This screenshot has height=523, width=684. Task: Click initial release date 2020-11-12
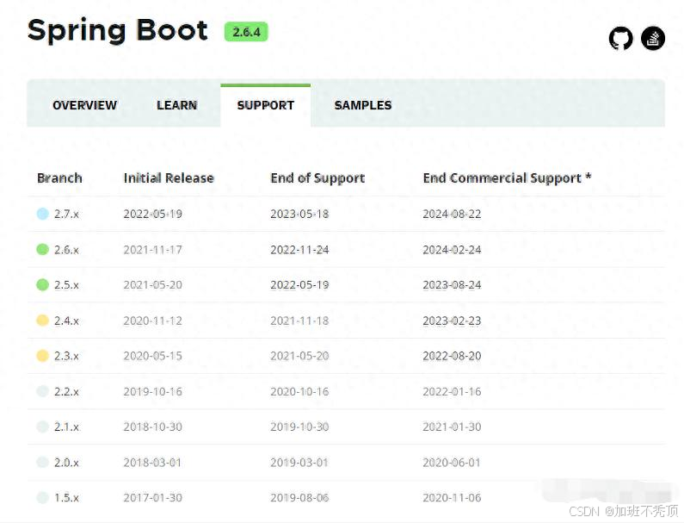click(x=152, y=321)
